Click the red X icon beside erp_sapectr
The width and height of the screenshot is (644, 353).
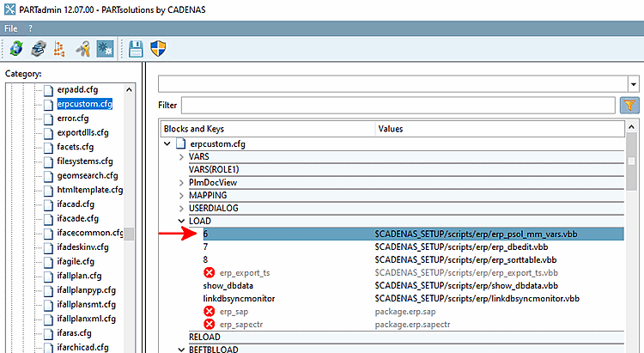tap(209, 325)
